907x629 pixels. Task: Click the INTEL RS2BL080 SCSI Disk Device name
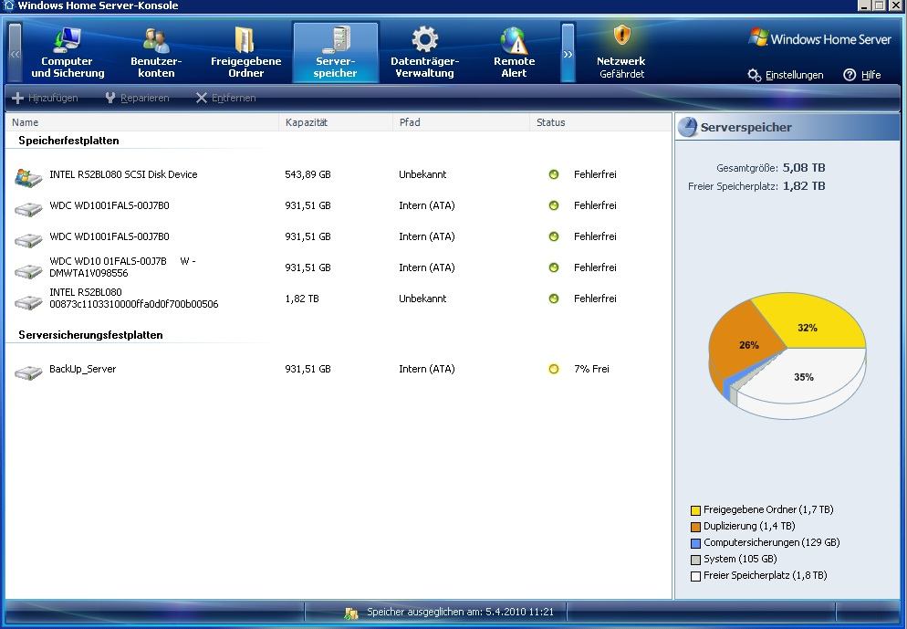coord(123,174)
